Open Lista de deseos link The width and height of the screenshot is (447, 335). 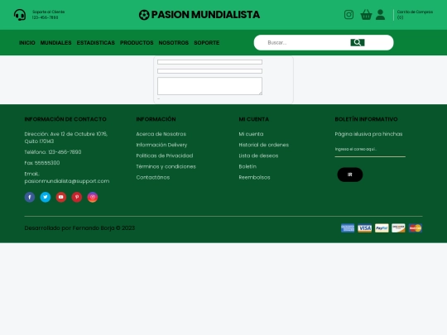click(x=258, y=156)
